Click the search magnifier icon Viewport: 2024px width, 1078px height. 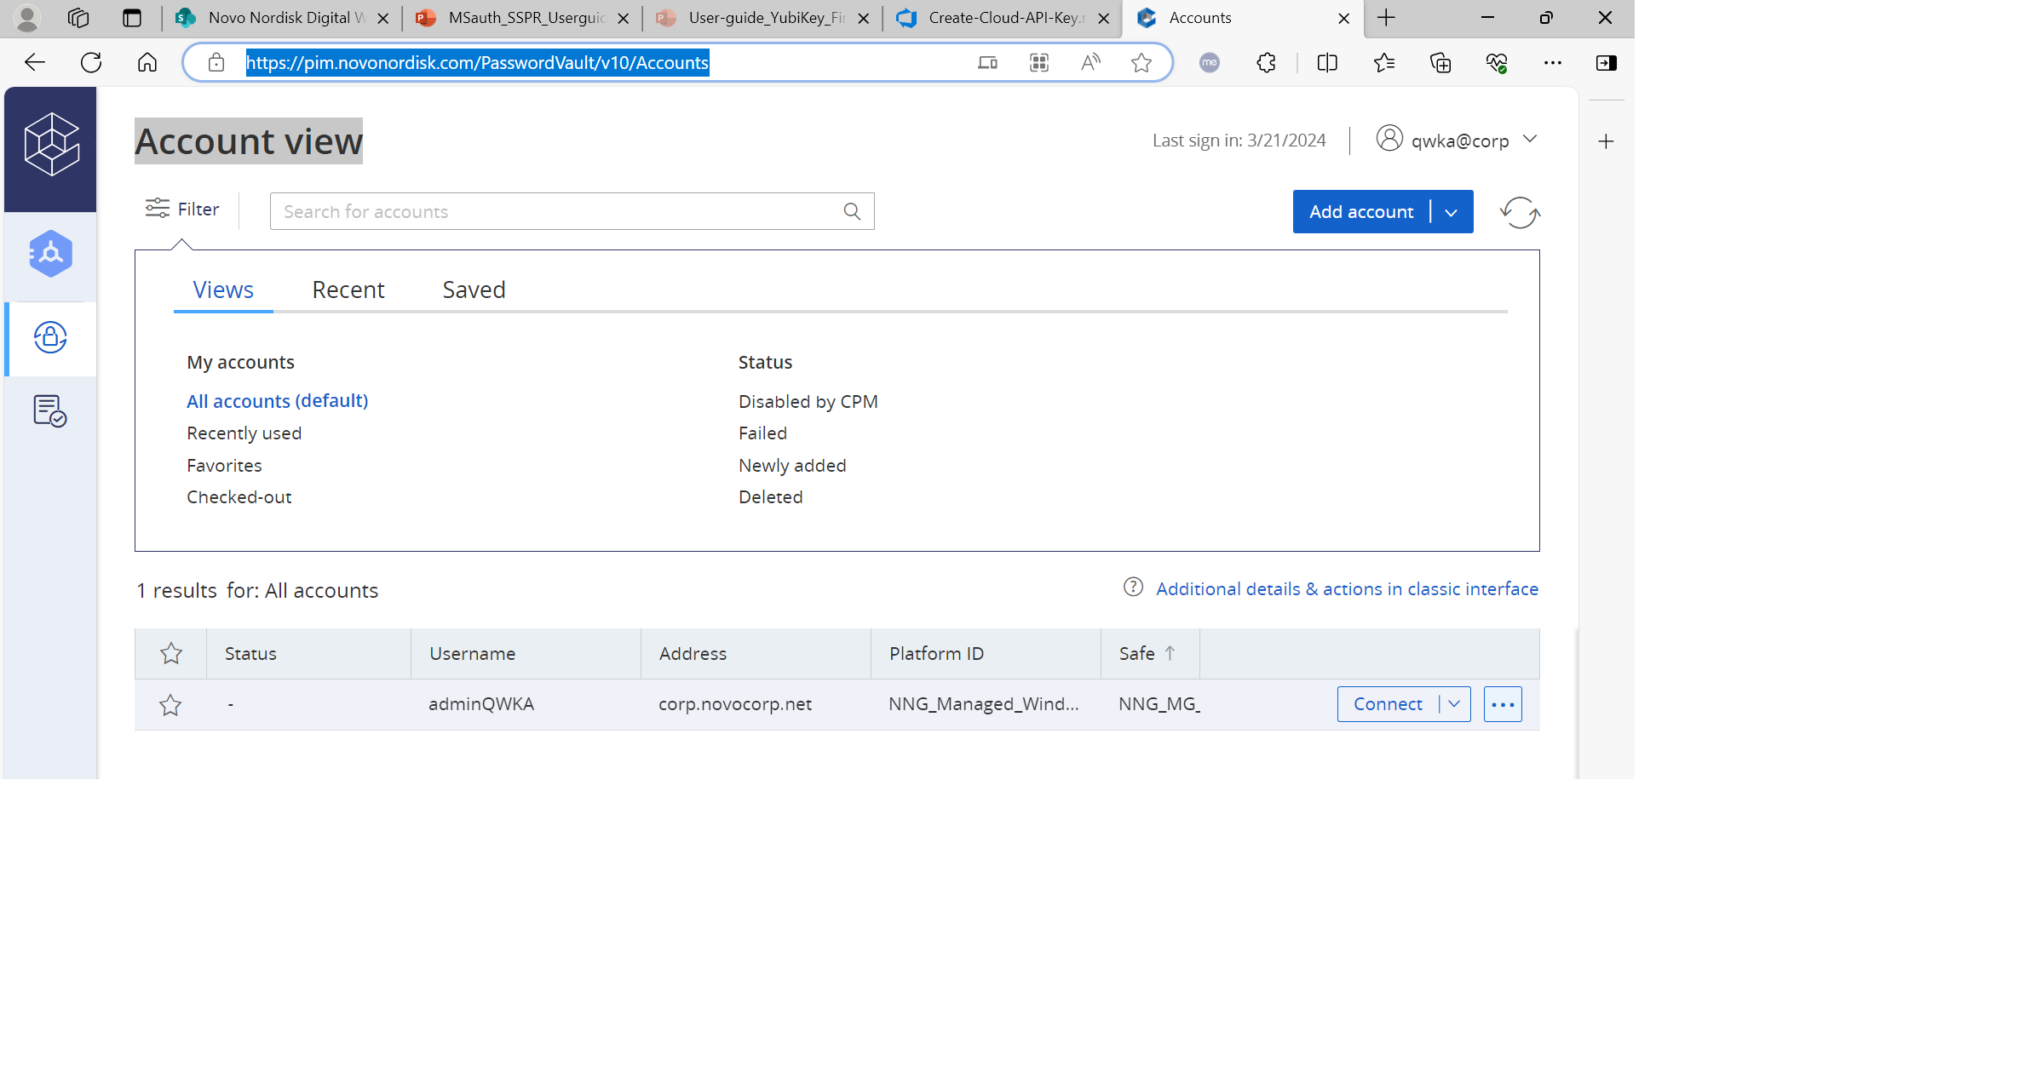pyautogui.click(x=852, y=211)
